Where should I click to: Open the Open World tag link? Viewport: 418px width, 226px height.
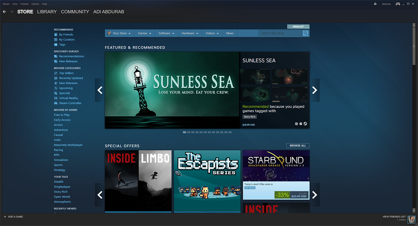62,197
